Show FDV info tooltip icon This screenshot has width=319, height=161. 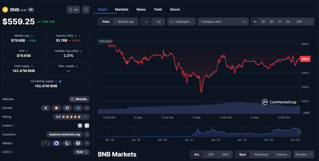(x=27, y=51)
